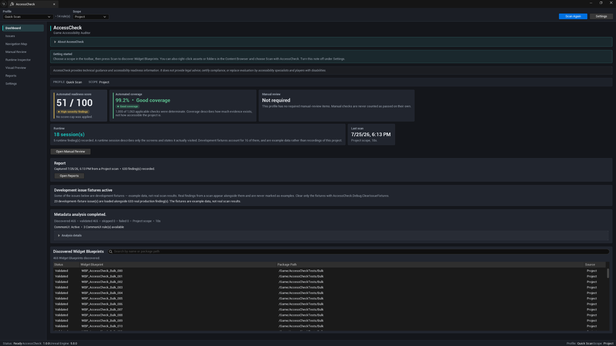The width and height of the screenshot is (616, 346).
Task: Click the top-right Settings button
Action: tap(601, 16)
